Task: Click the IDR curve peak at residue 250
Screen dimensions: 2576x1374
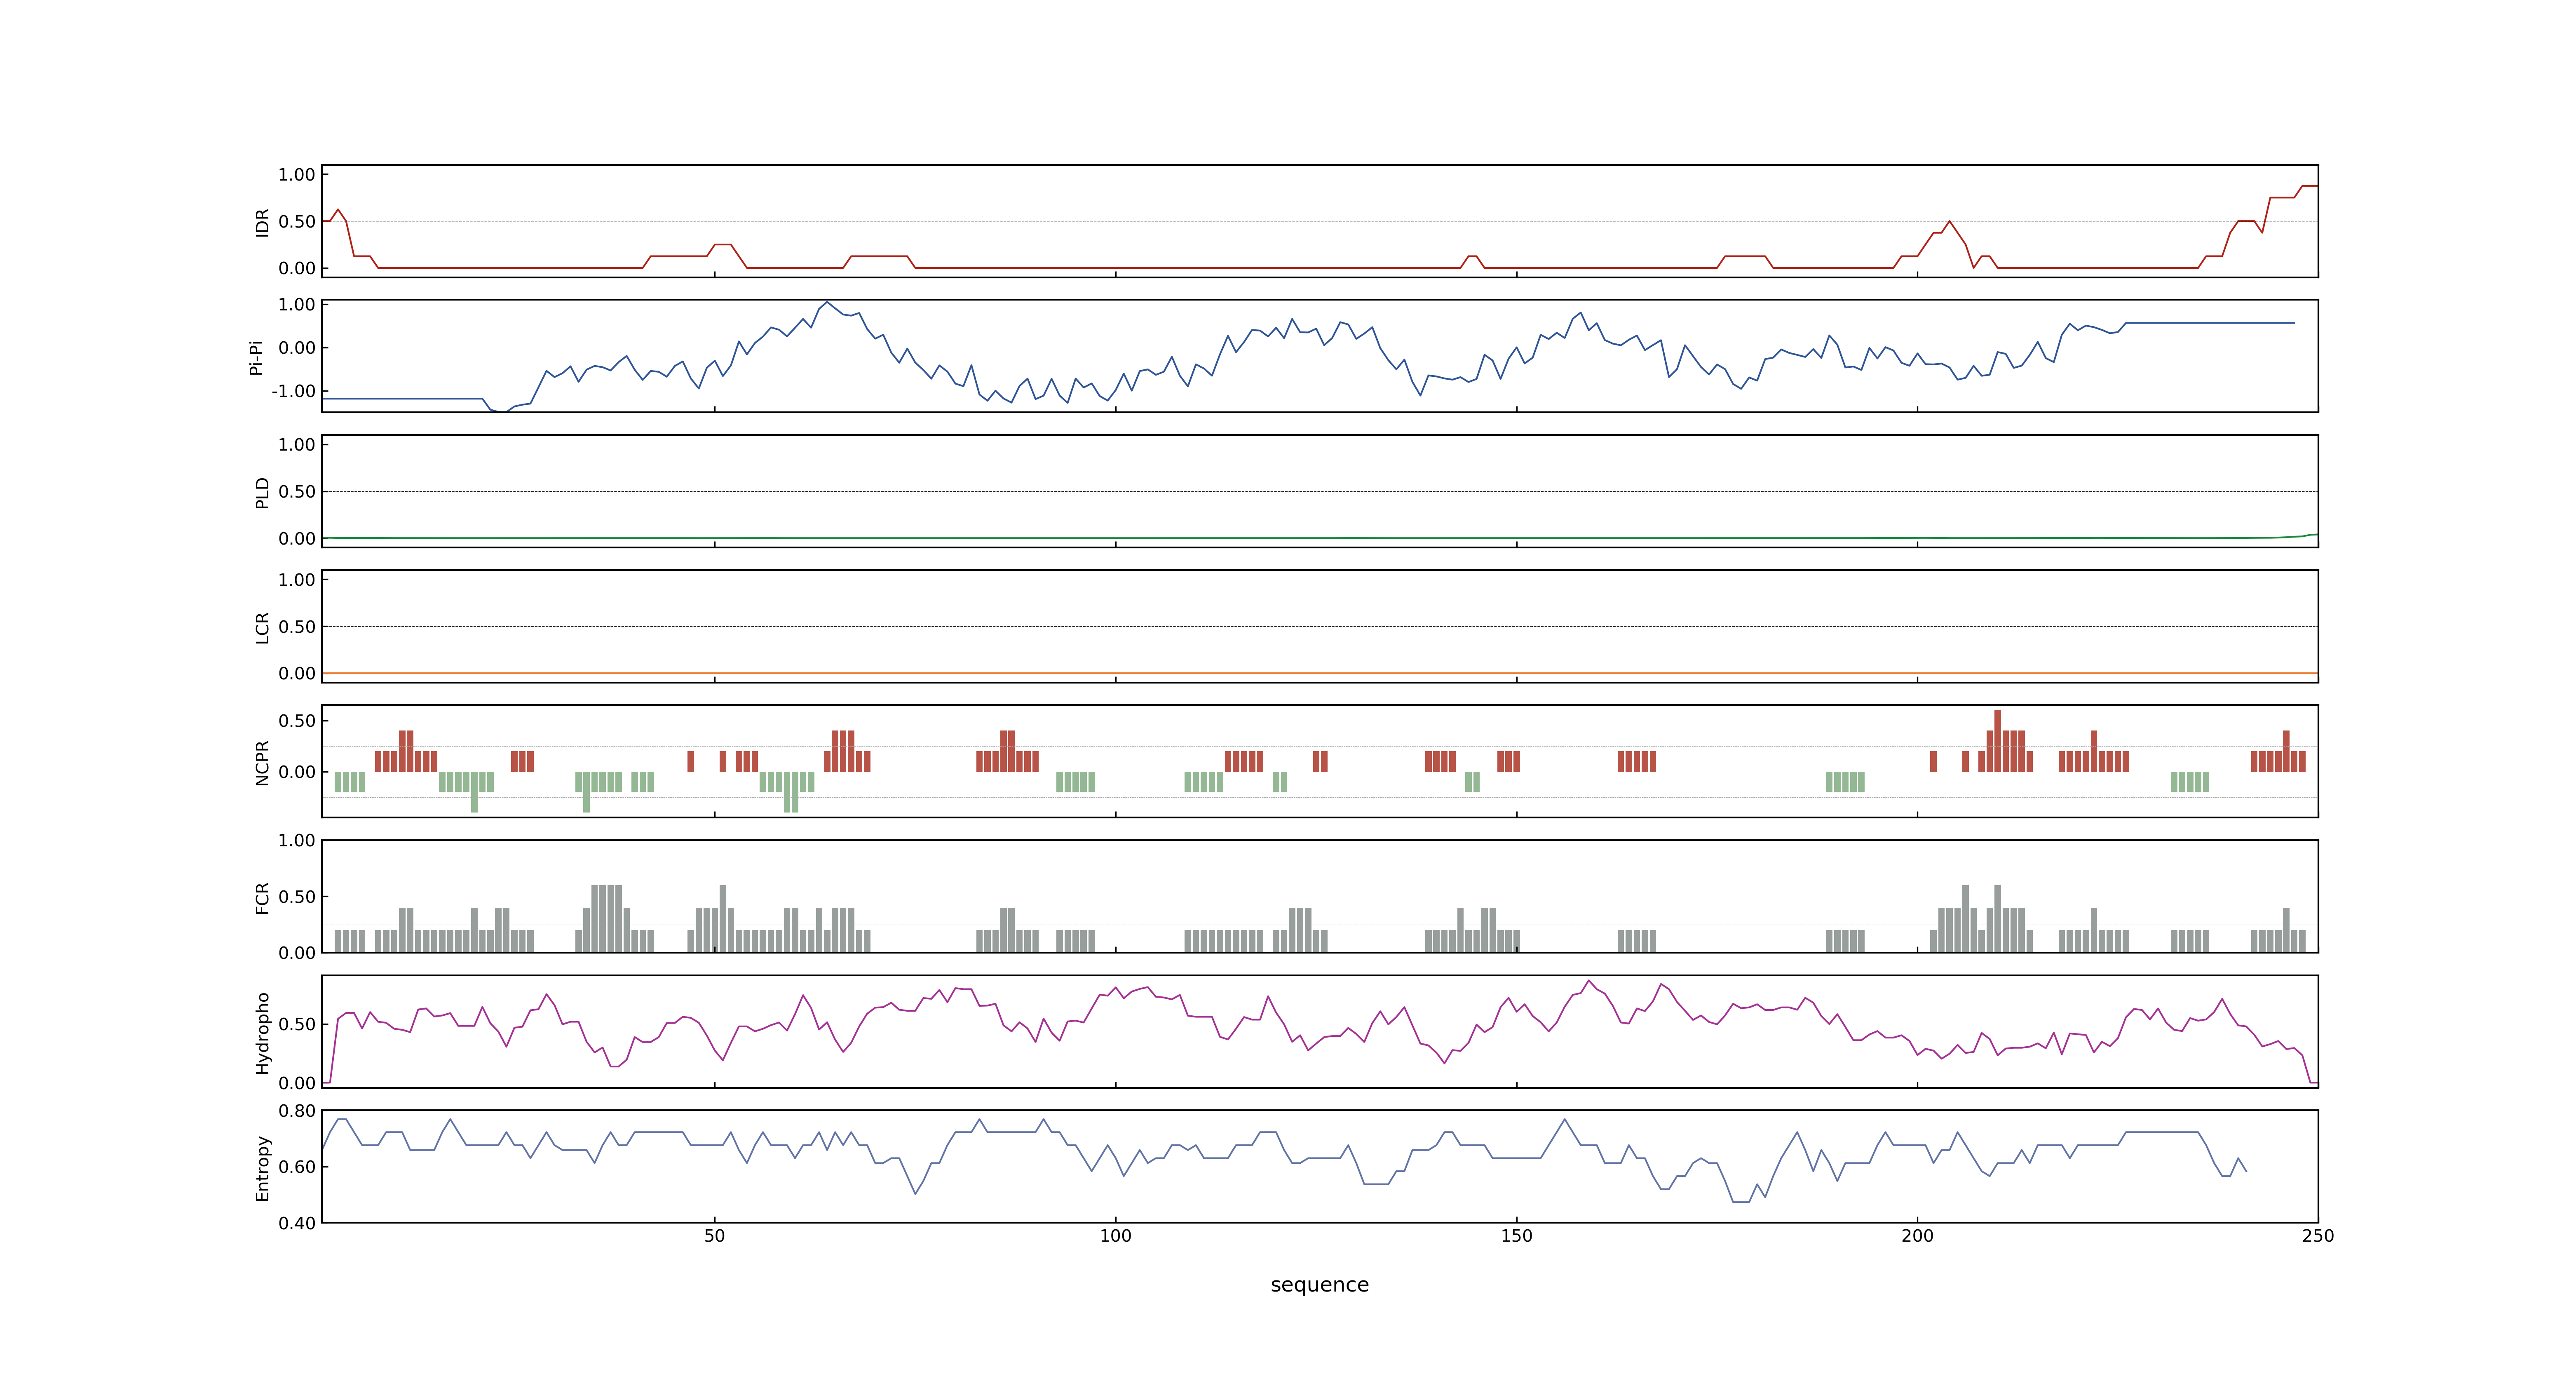Action: 2310,186
